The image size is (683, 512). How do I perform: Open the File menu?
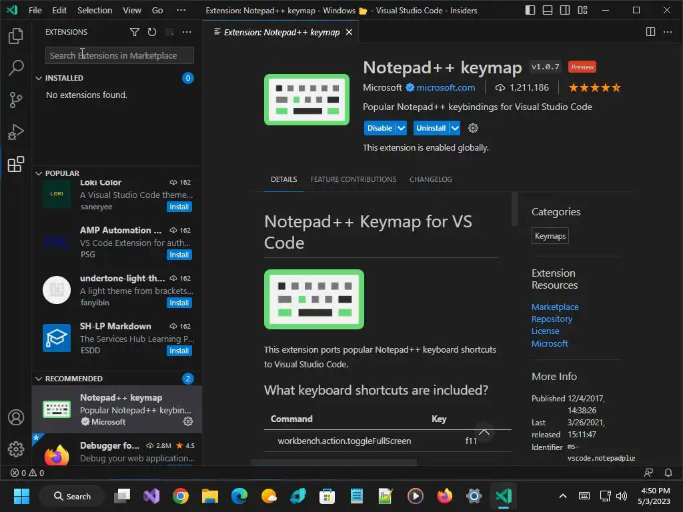tap(35, 10)
